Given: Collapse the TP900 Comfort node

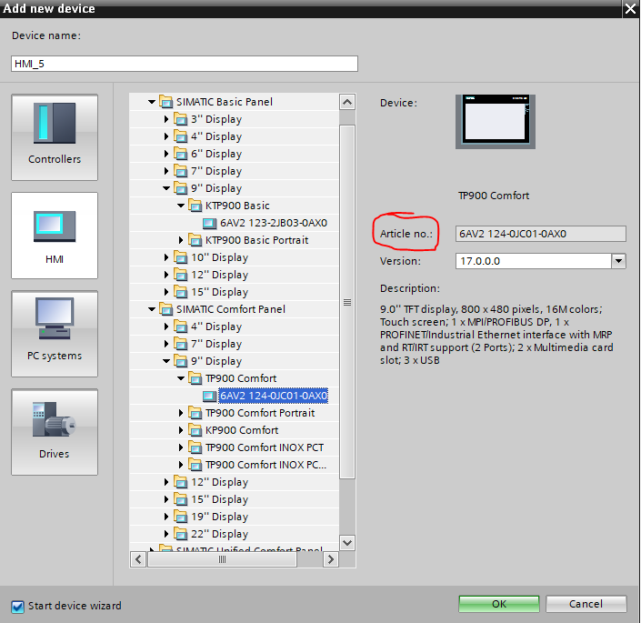Looking at the screenshot, I should pyautogui.click(x=181, y=378).
